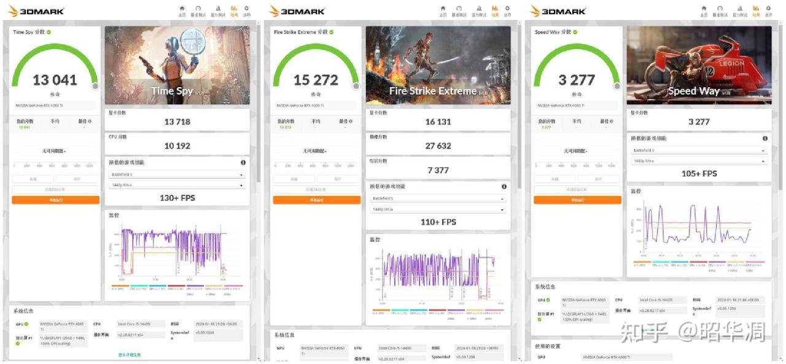This screenshot has width=786, height=364.
Task: Click the CPU score value 10 192
Action: click(177, 145)
